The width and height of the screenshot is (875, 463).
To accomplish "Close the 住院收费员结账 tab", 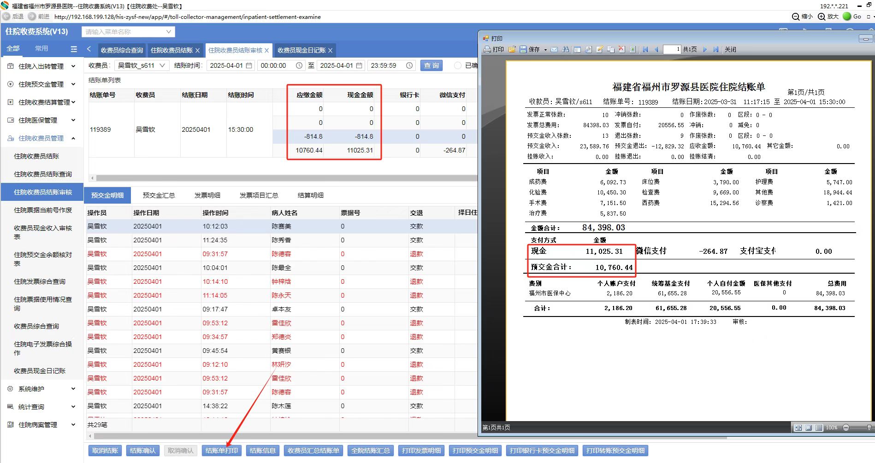I will click(x=197, y=50).
